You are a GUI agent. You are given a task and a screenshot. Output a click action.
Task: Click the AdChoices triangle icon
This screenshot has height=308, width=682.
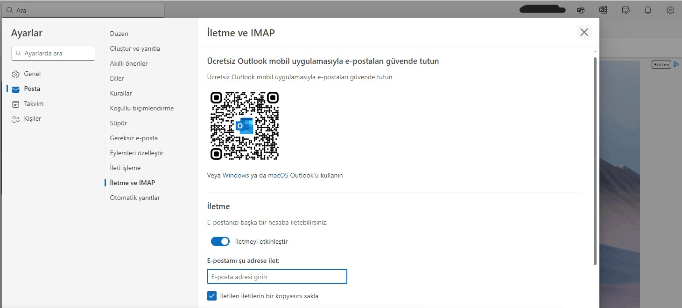tap(676, 65)
